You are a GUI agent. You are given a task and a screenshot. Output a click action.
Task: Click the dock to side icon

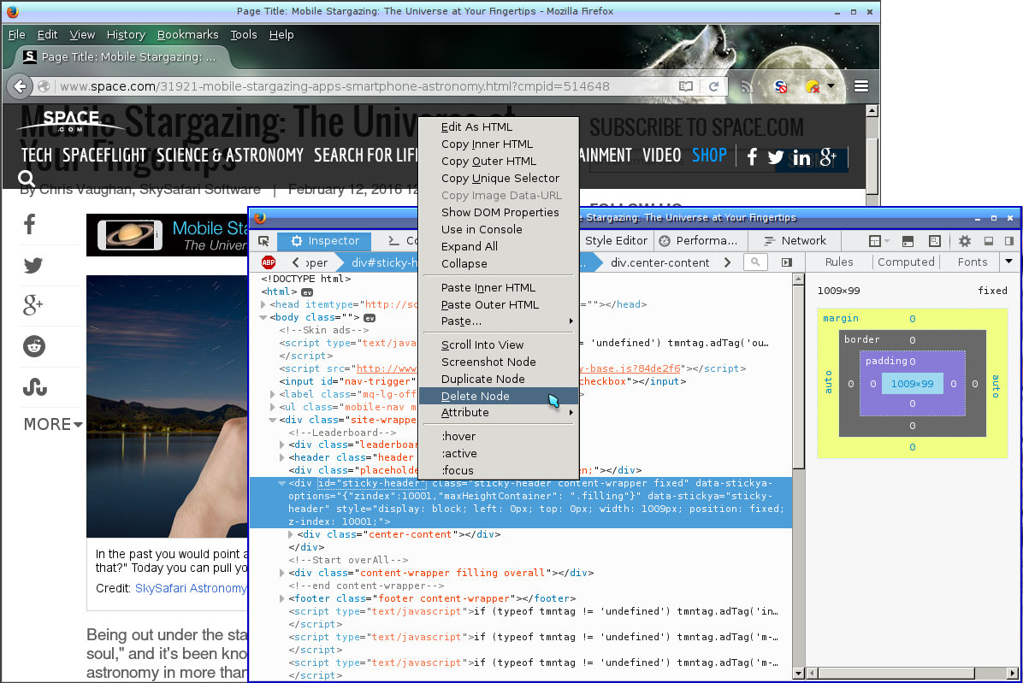1009,241
